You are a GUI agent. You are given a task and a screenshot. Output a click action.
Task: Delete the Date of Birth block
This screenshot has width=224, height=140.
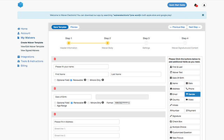coord(55,89)
